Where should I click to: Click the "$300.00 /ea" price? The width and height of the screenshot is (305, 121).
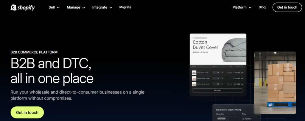coord(238,78)
